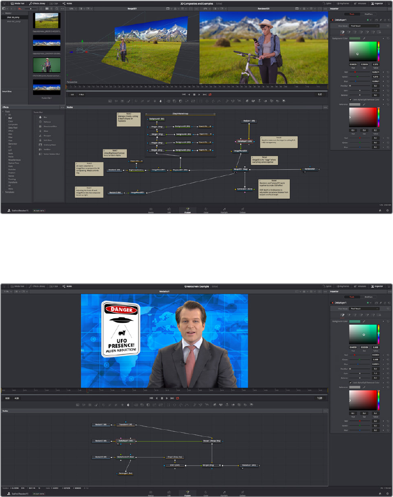This screenshot has width=393, height=497.
Task: Open DeltaKeyer1 color tag dropdown, upper Inspector
Action: coord(369,20)
